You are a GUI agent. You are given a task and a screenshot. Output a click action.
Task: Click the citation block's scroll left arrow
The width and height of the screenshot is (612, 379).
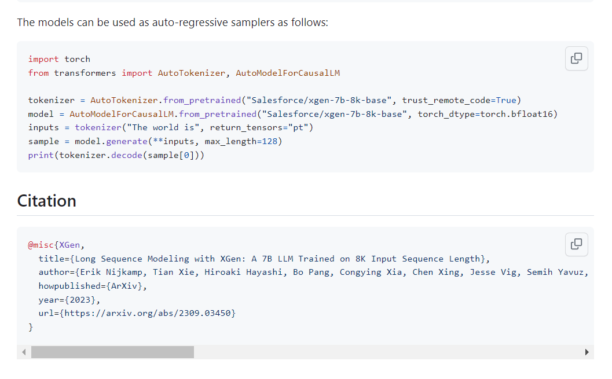pyautogui.click(x=24, y=352)
